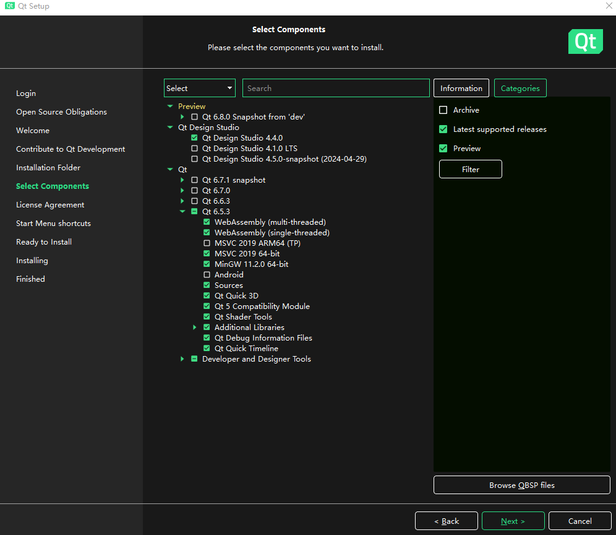Click the Filter button
This screenshot has width=616, height=535.
[x=470, y=169]
